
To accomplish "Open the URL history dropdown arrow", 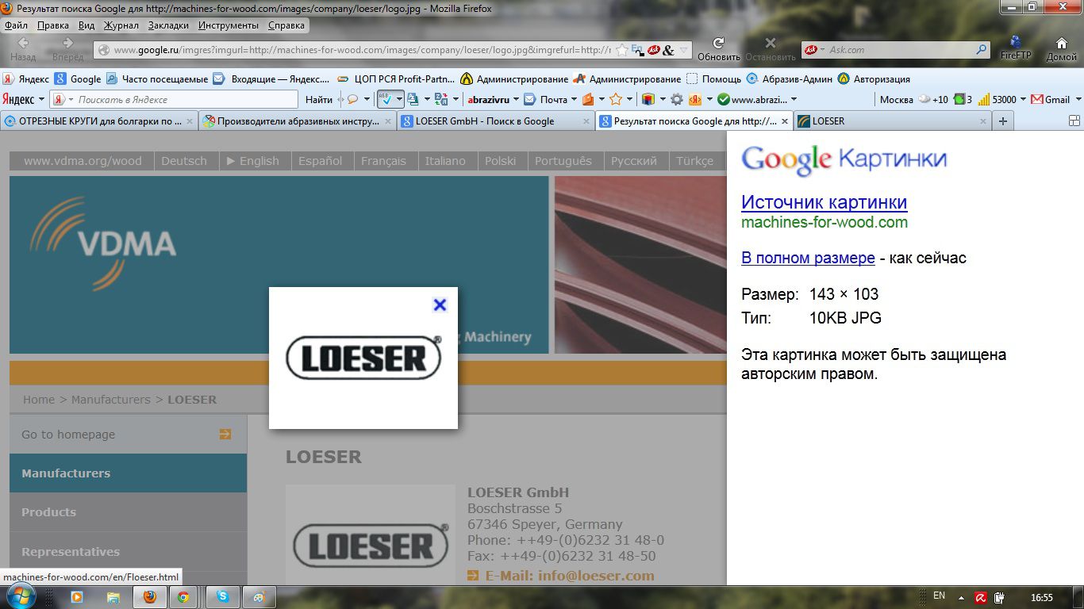I will pyautogui.click(x=684, y=50).
